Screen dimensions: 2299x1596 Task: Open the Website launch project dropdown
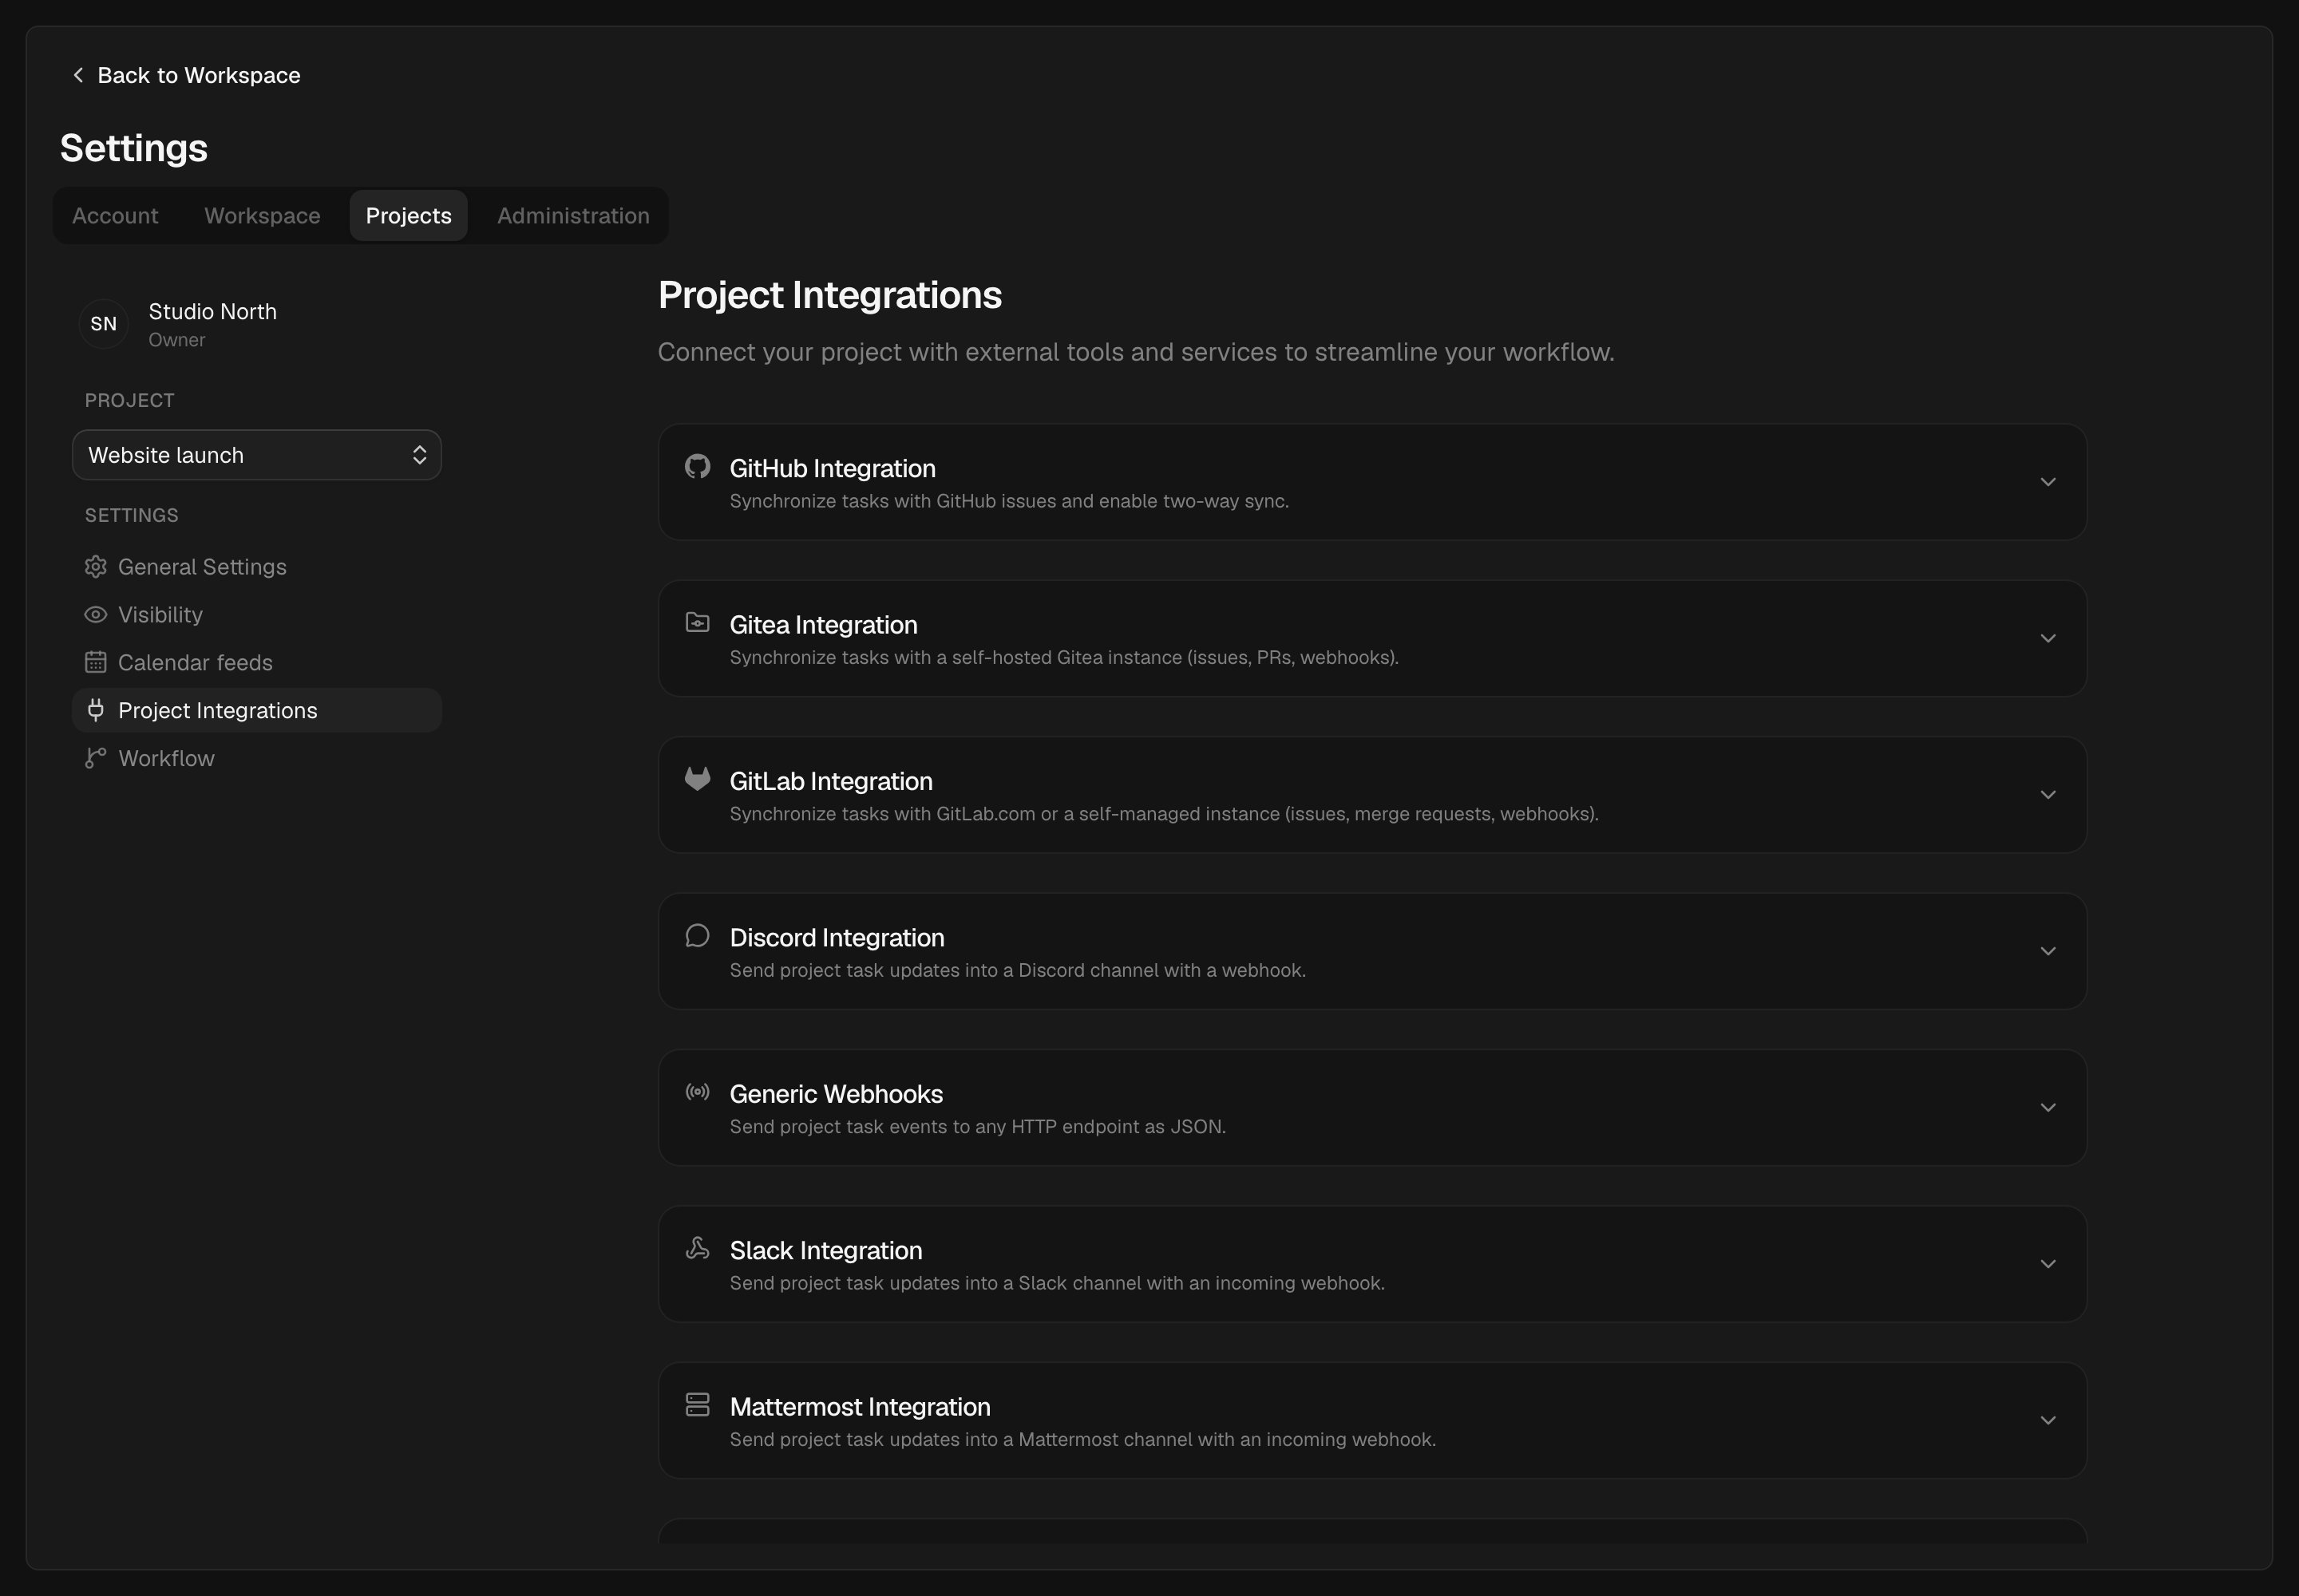(x=257, y=455)
